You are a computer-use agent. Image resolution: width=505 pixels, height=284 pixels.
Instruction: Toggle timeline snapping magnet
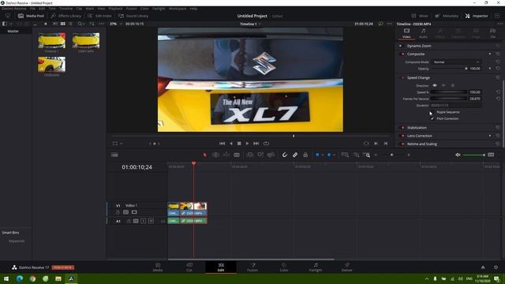(284, 155)
